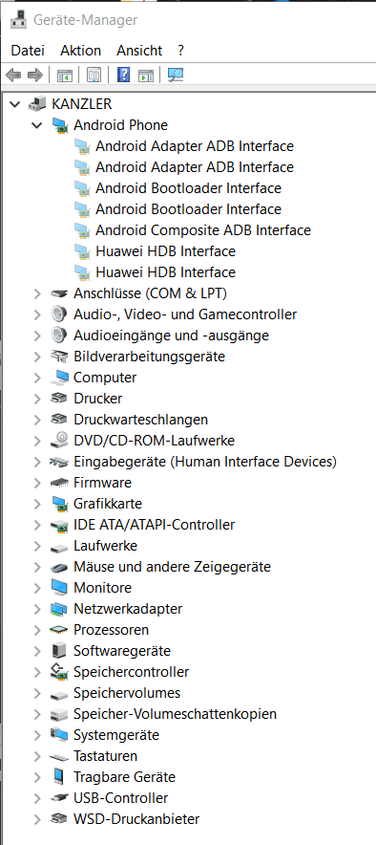Collapse the KANZLER root node
This screenshot has width=376, height=845.
click(14, 104)
